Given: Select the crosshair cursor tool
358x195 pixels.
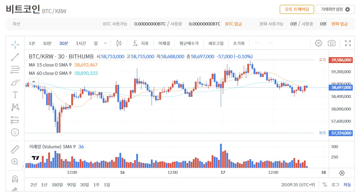Looking at the screenshot, I should (15, 45).
